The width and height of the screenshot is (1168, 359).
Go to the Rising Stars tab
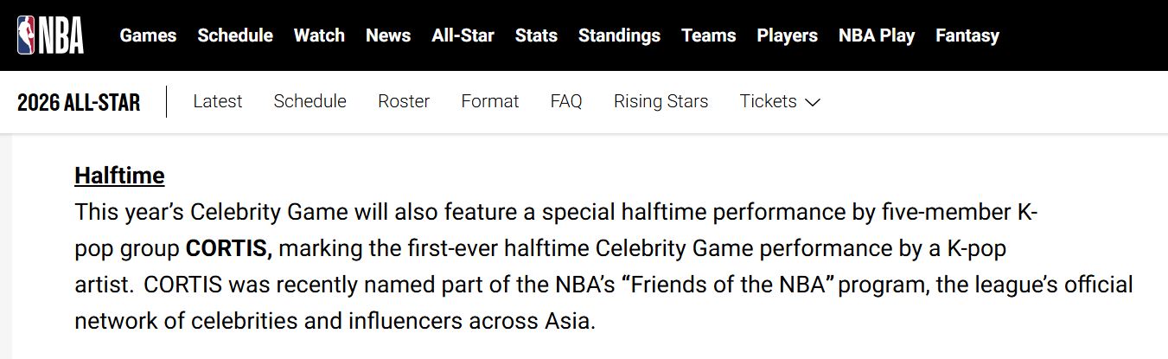tap(661, 101)
